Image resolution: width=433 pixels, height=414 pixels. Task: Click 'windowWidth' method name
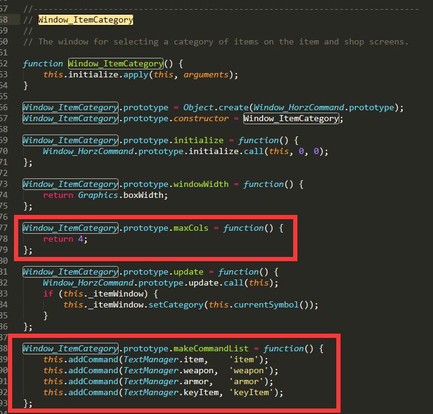[x=201, y=184]
